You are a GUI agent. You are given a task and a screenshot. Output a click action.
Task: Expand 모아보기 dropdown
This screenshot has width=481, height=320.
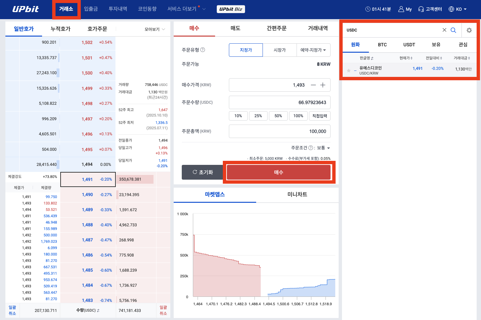point(155,29)
